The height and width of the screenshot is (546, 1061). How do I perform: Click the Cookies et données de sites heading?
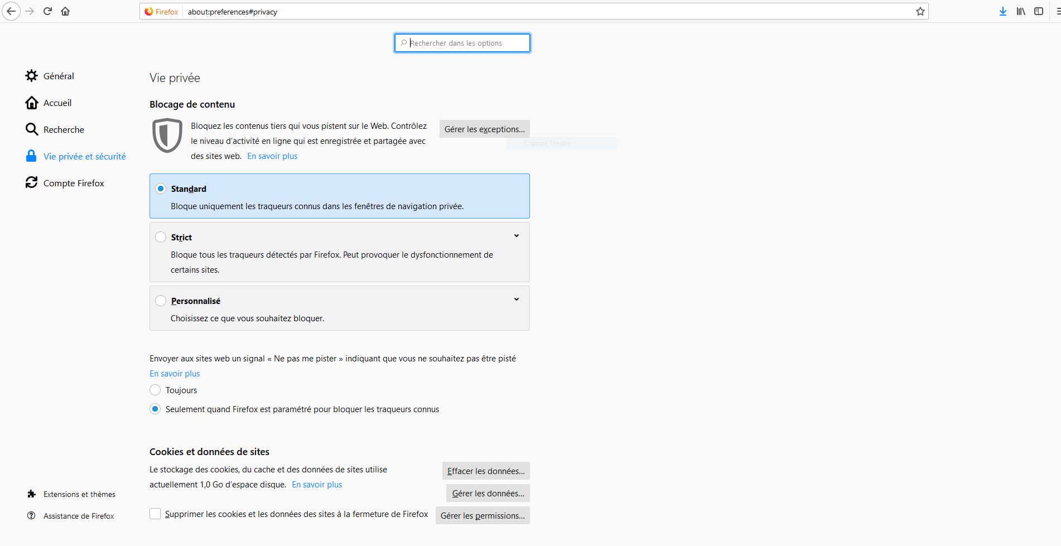coord(209,452)
